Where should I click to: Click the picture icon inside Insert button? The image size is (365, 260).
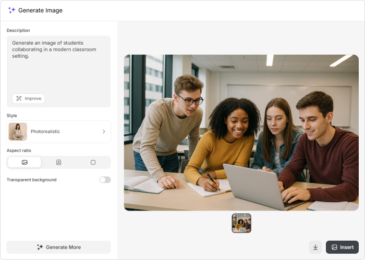(x=334, y=247)
